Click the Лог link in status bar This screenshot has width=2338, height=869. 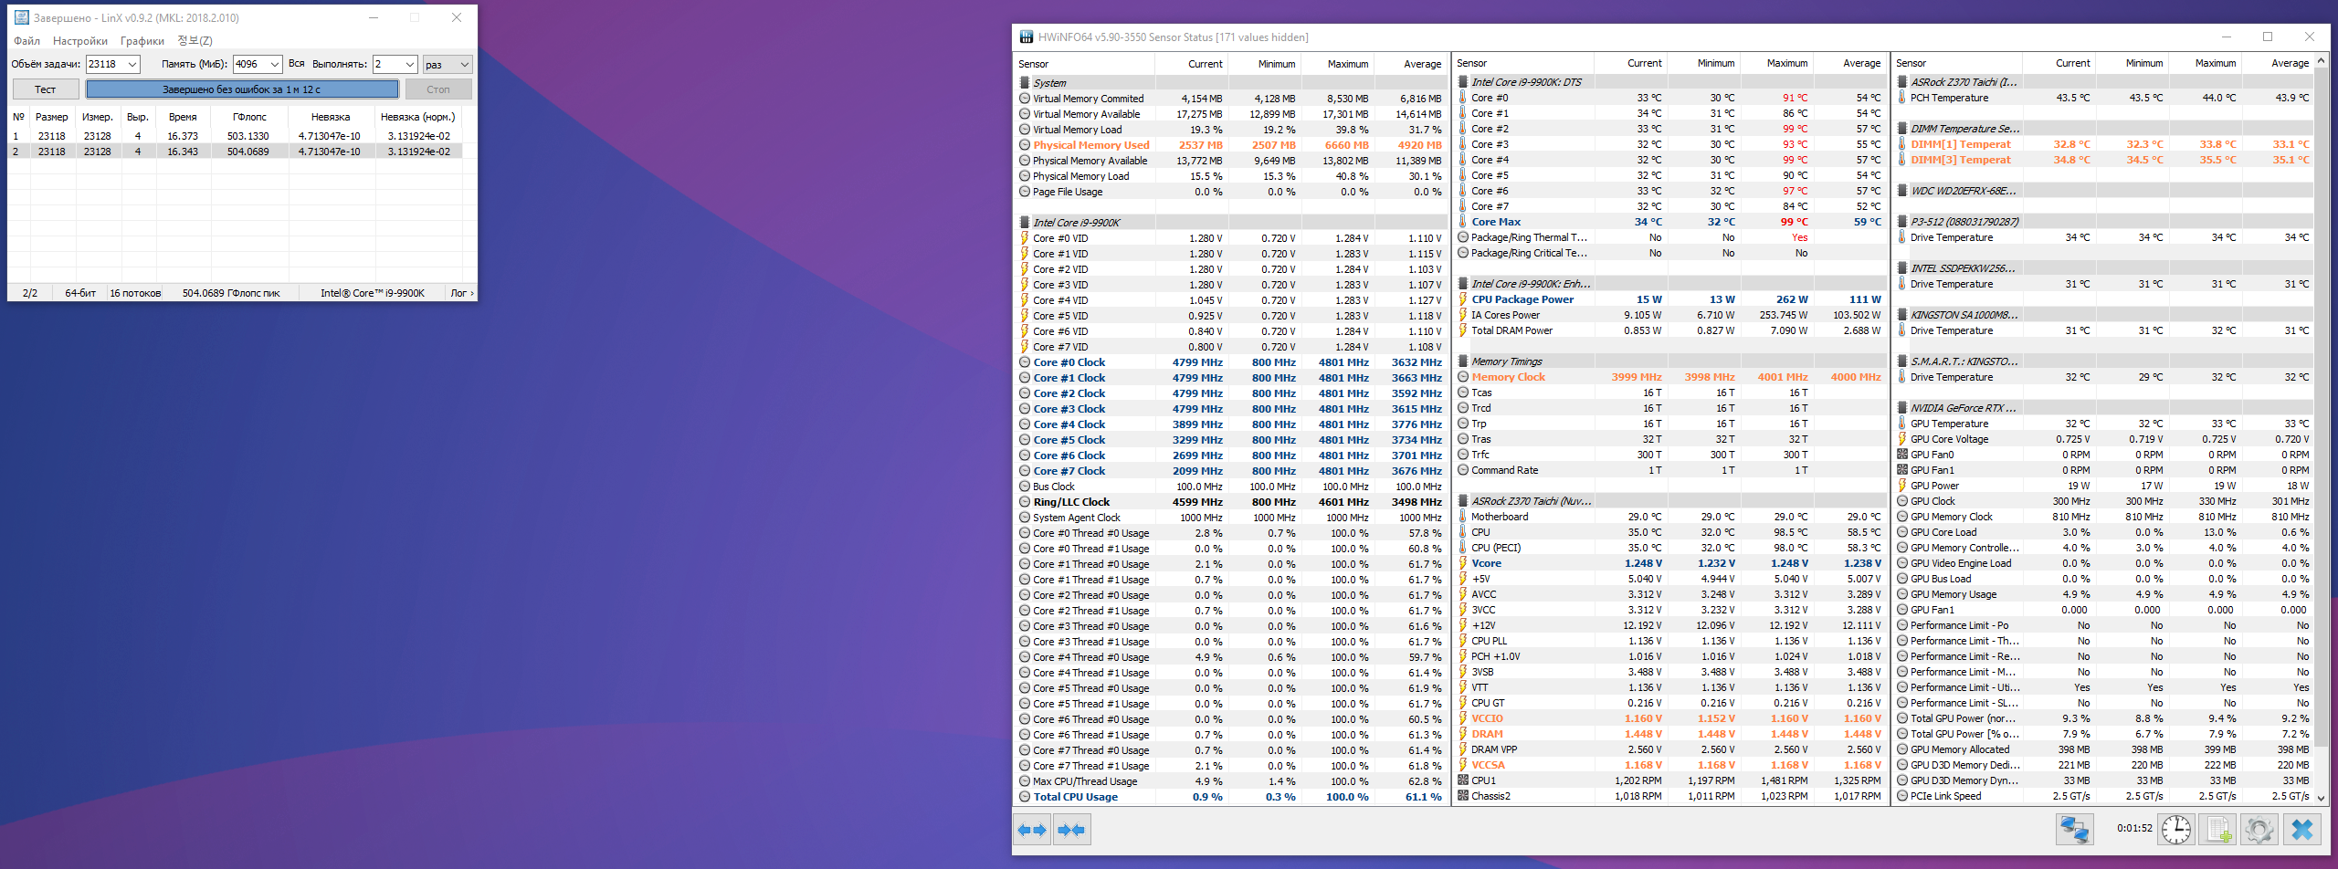(461, 293)
